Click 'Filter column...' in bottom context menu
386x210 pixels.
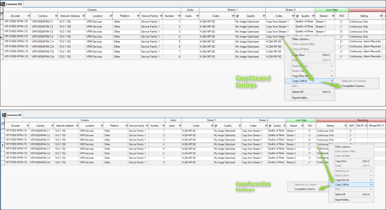click(x=343, y=147)
